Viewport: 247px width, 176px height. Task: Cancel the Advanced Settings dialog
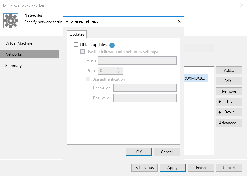pyautogui.click(x=167, y=152)
